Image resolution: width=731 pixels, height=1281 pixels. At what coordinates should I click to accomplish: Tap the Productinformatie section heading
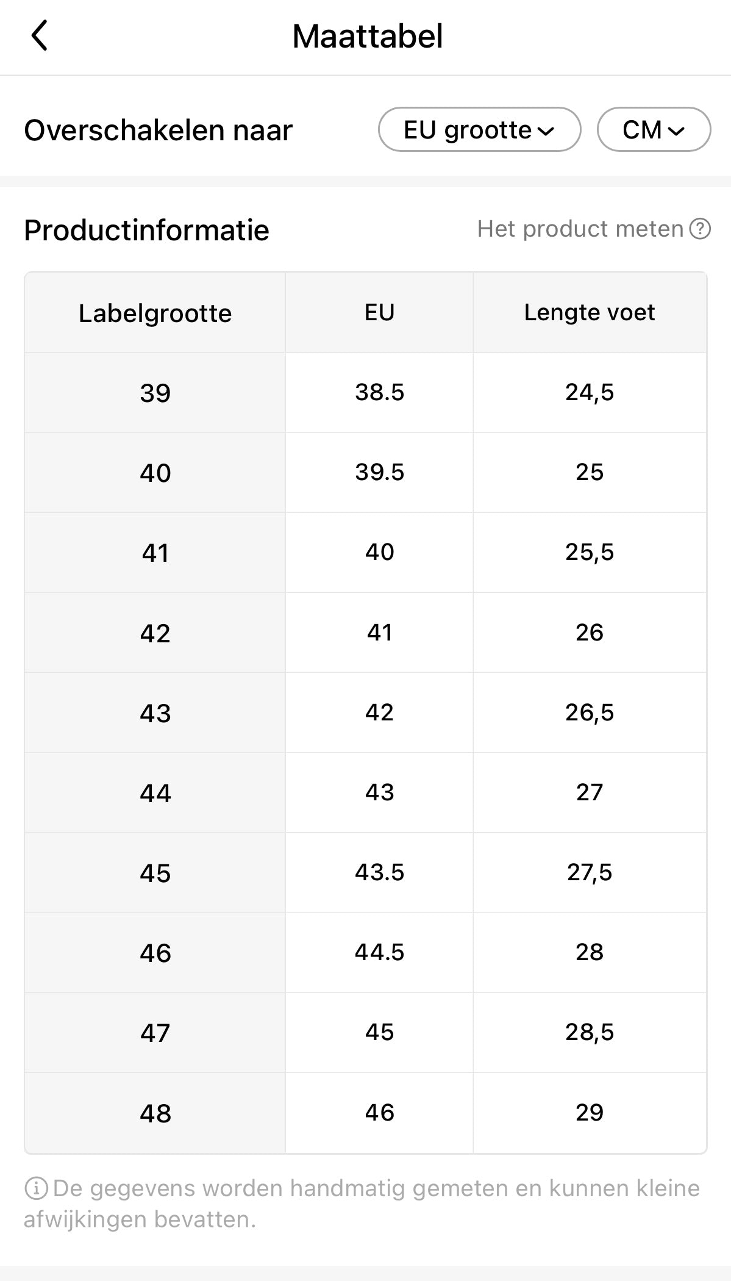[x=146, y=231]
